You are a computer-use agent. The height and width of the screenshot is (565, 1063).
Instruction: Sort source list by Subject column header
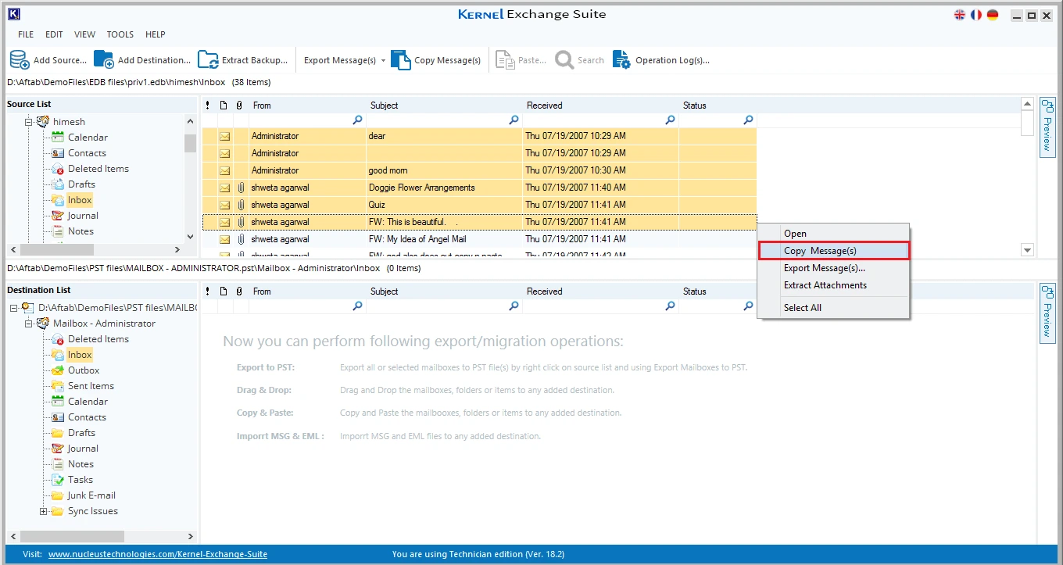pyautogui.click(x=444, y=105)
